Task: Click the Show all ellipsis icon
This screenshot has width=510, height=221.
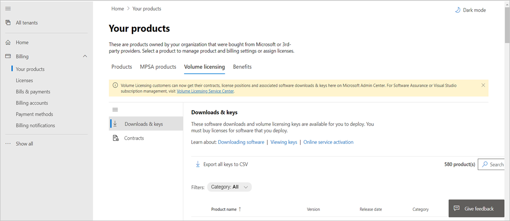Action: (8, 143)
